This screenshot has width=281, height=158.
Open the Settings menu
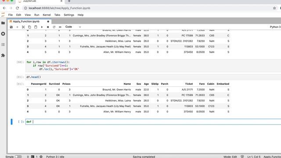(69, 15)
